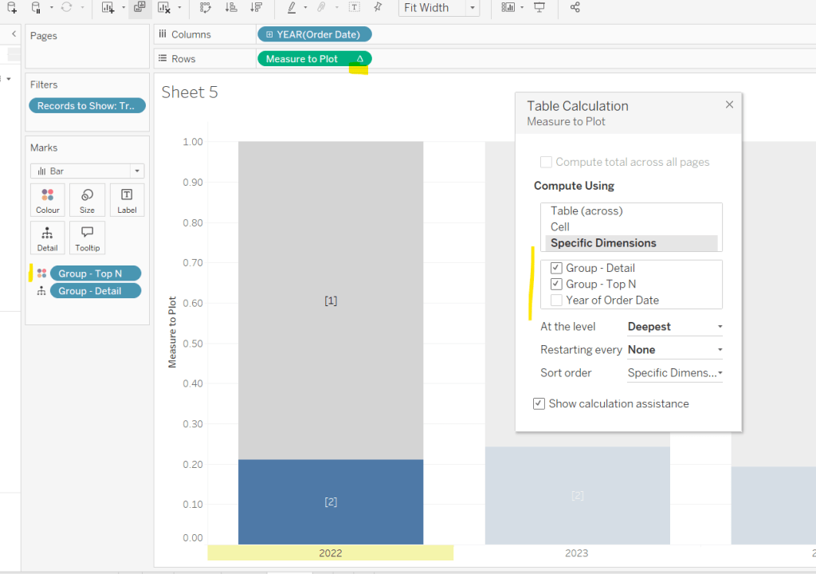
Task: Open the Size marks card
Action: tap(87, 200)
